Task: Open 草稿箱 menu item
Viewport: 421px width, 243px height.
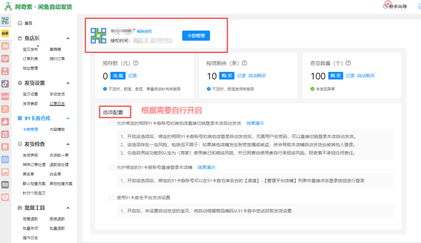Action: click(56, 49)
